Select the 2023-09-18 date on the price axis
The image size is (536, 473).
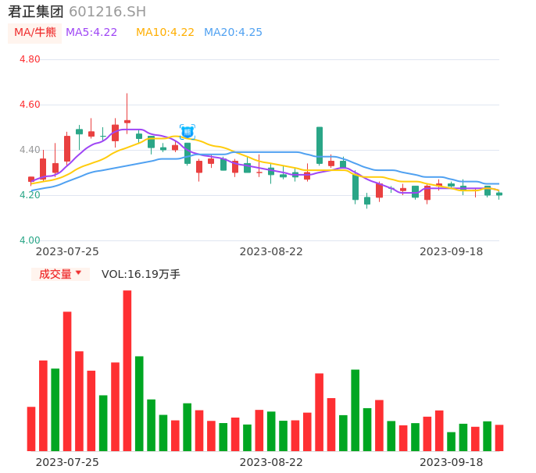tap(451, 251)
